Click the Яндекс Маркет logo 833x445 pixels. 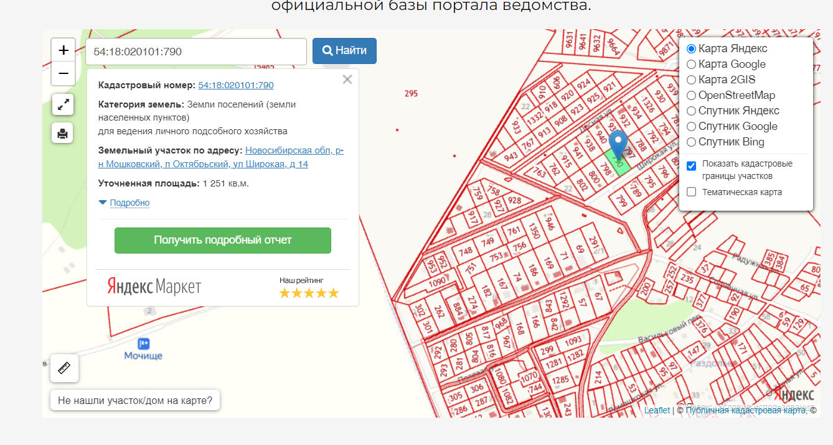coord(154,287)
